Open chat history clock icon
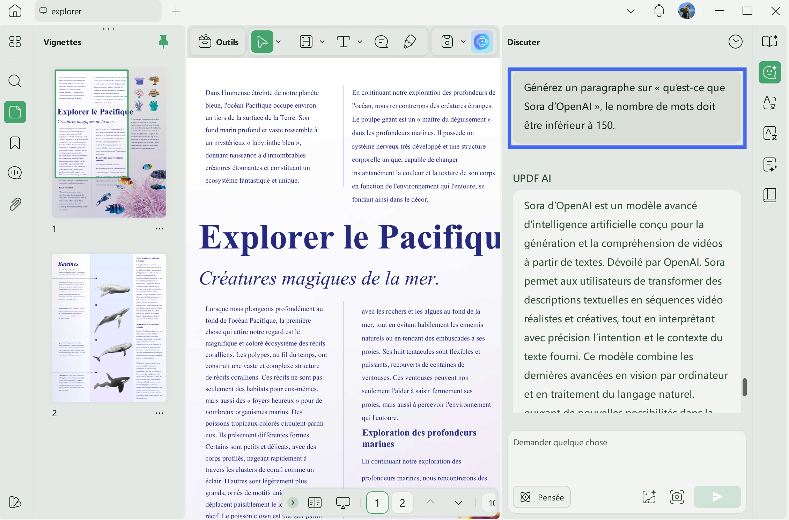 click(736, 42)
